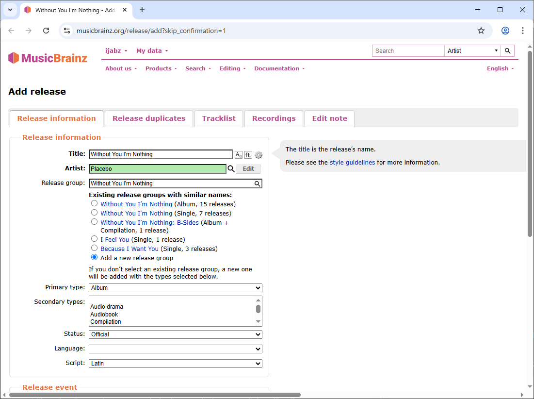Image resolution: width=534 pixels, height=399 pixels.
Task: Click the top search submit magnifier
Action: click(507, 51)
